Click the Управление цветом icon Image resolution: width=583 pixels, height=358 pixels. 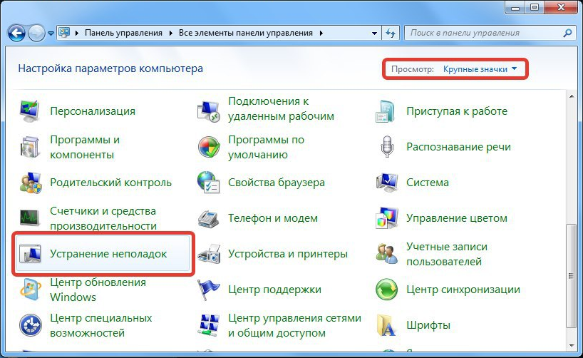387,218
